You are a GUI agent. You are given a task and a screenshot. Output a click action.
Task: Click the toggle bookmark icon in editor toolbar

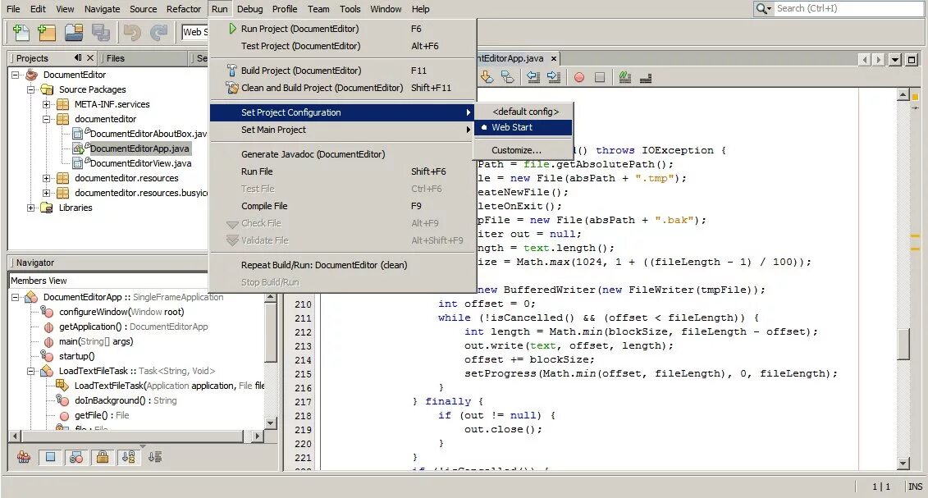click(x=508, y=77)
